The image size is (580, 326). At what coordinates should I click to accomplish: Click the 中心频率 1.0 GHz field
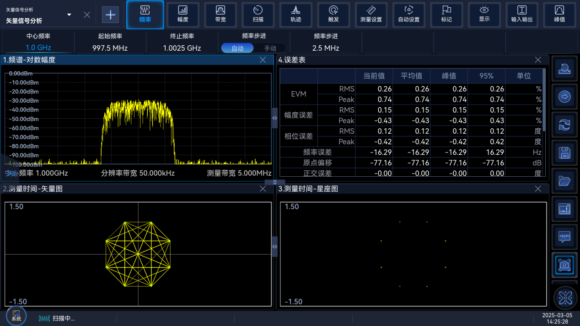coord(38,47)
